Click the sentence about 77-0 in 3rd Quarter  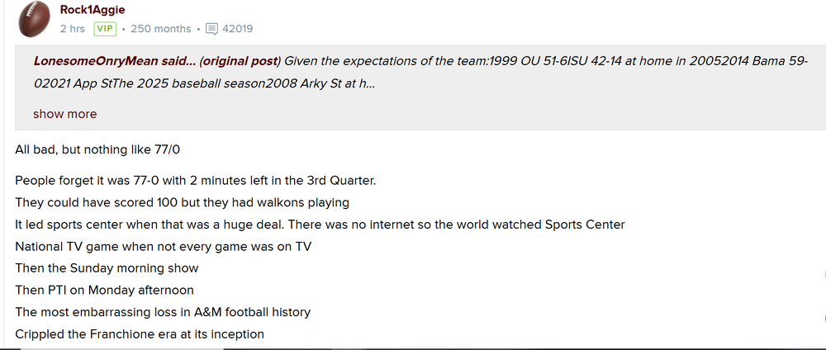tap(196, 180)
